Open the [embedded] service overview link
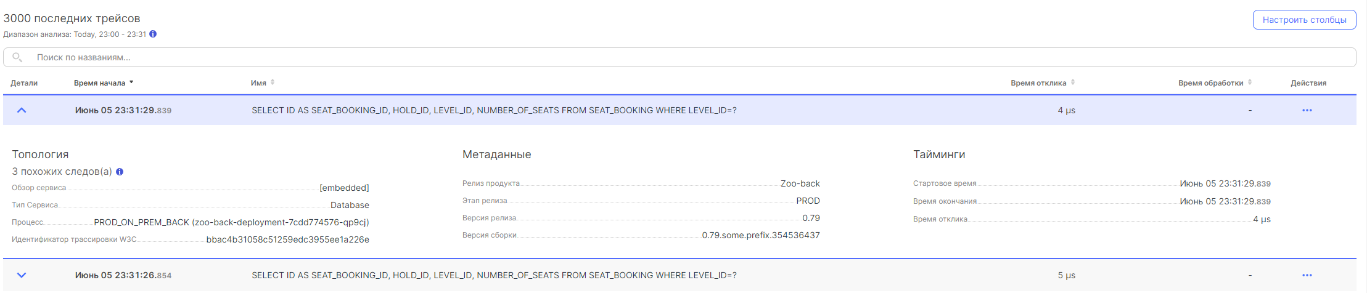The width and height of the screenshot is (1367, 293). tap(344, 188)
